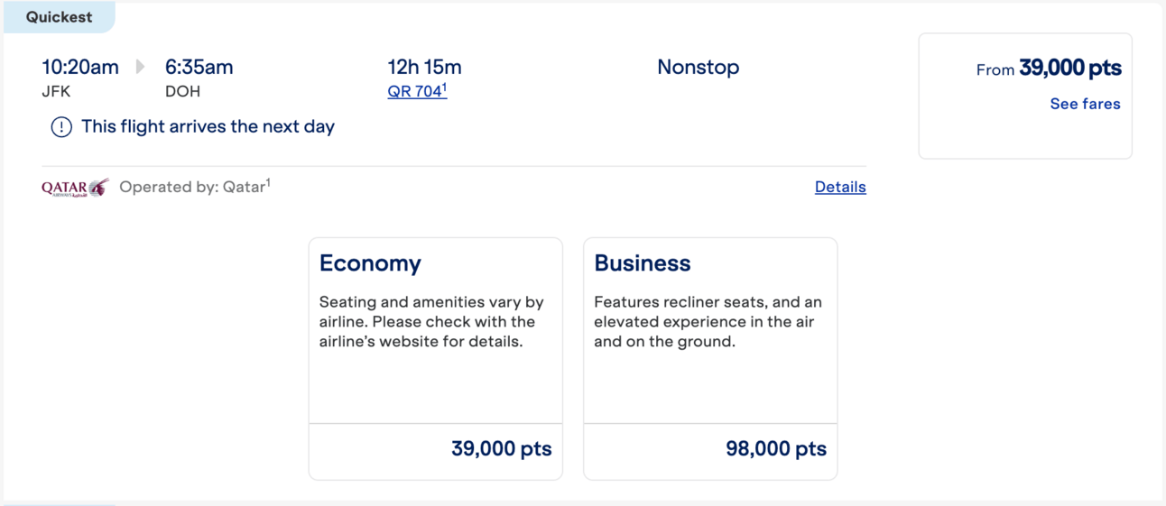The width and height of the screenshot is (1166, 506).
Task: Select the Business fare card heading
Action: point(643,263)
